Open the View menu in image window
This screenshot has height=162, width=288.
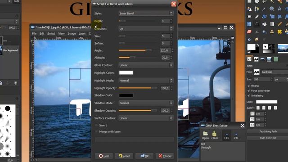(61, 34)
